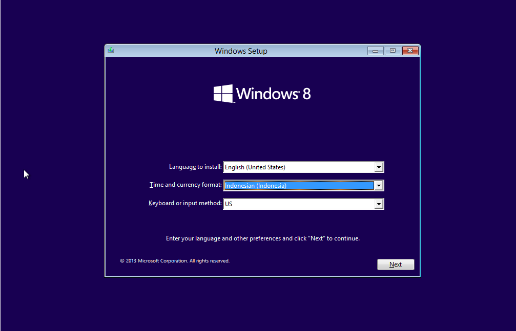
Task: Open the Keyboard or input method combo box
Action: (x=303, y=204)
